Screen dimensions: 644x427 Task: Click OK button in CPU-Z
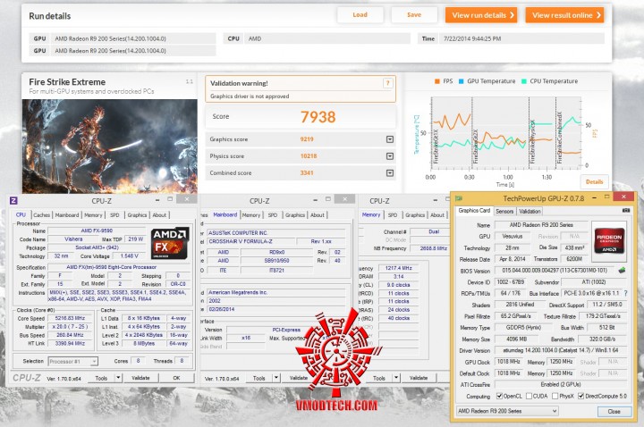(176, 378)
